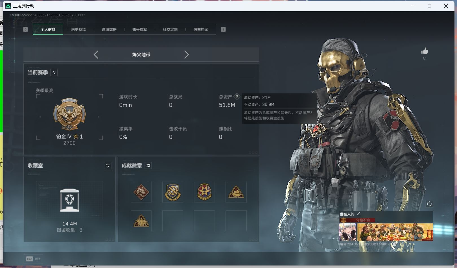This screenshot has width=457, height=268.
Task: Switch to the 账号成就 tab
Action: pyautogui.click(x=139, y=29)
